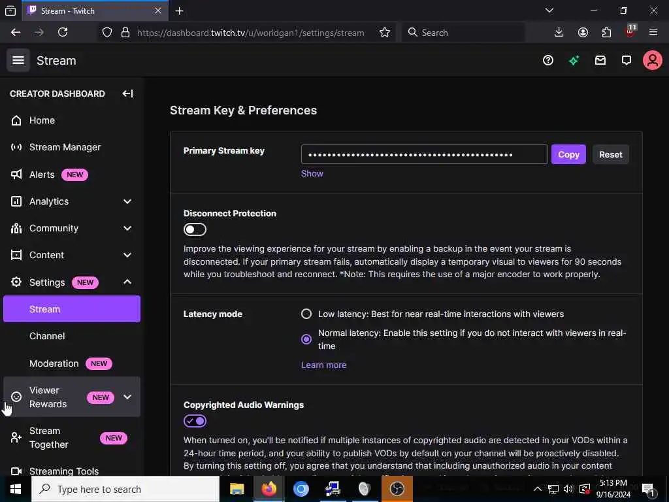
Task: Open OBS Studio from the taskbar
Action: (x=397, y=489)
